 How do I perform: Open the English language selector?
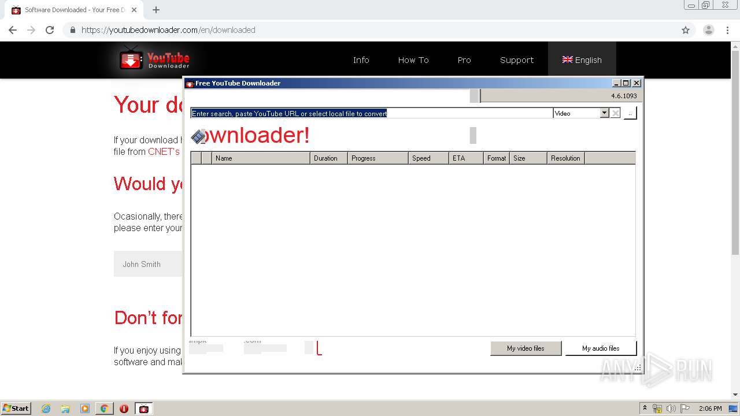582,60
